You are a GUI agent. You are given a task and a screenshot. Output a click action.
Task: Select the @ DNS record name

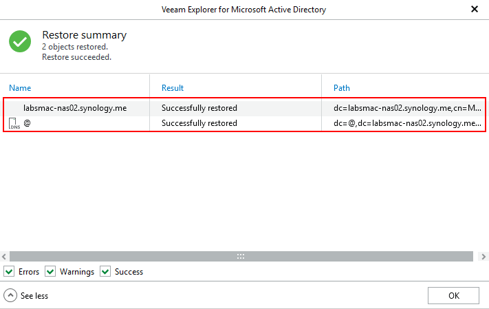(x=27, y=123)
